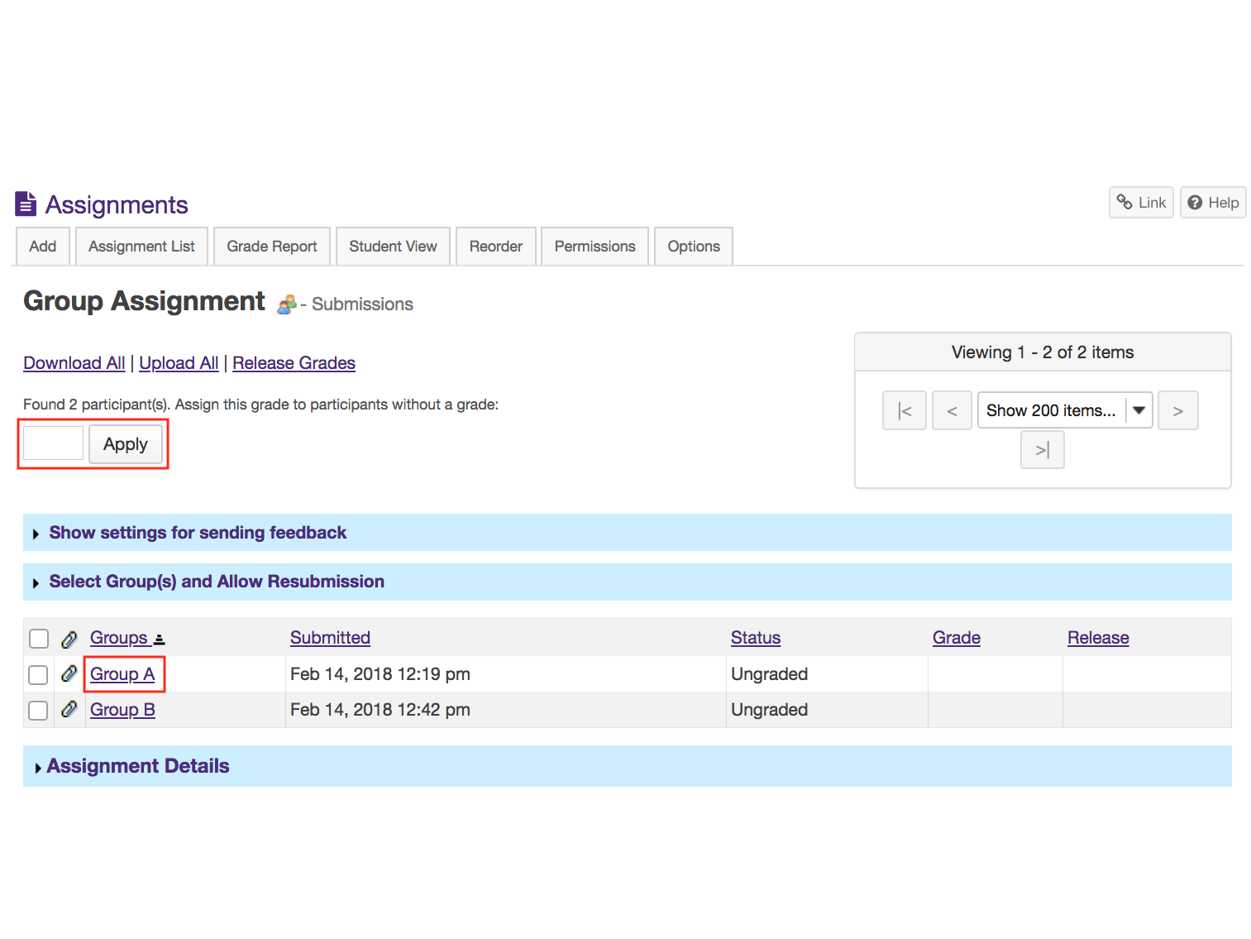Screen dimensions: 1251x939
Task: Check the select-all checkbox in the table header
Action: pyautogui.click(x=38, y=638)
